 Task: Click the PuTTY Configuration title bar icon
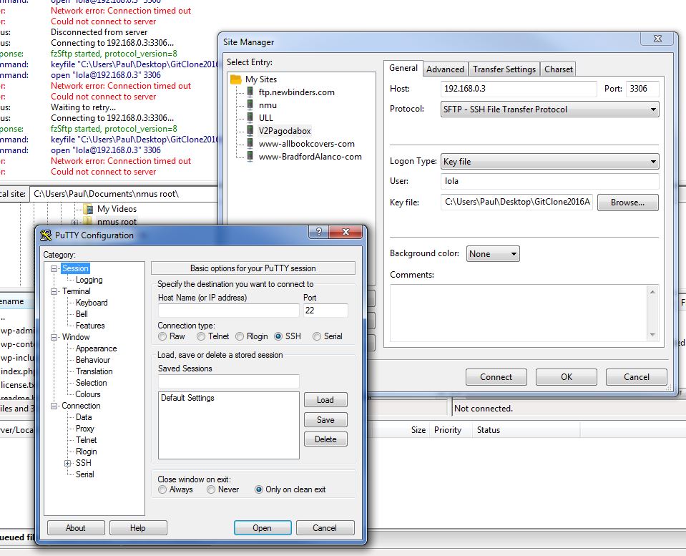[x=46, y=235]
